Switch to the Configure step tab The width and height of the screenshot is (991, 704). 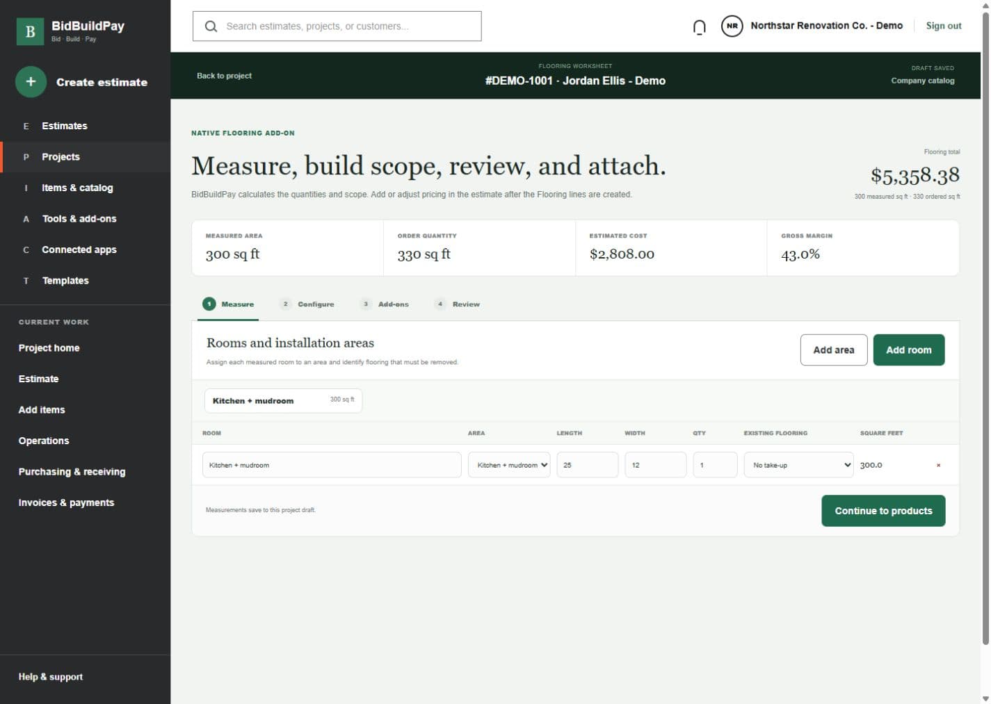pos(307,304)
